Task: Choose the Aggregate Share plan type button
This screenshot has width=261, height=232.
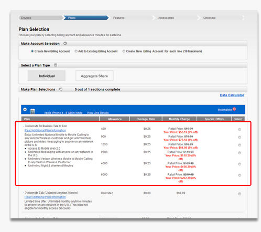Action: tap(94, 76)
